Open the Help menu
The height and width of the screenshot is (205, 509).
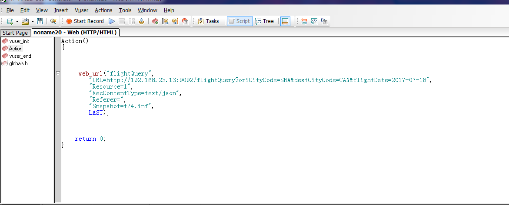[169, 10]
